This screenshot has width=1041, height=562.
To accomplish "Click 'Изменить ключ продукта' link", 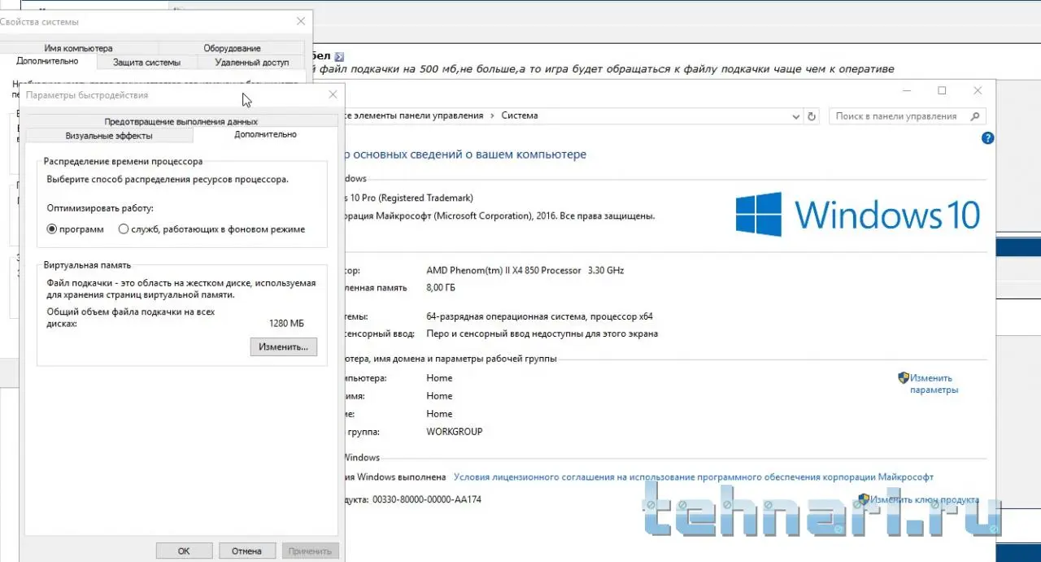I will (925, 499).
